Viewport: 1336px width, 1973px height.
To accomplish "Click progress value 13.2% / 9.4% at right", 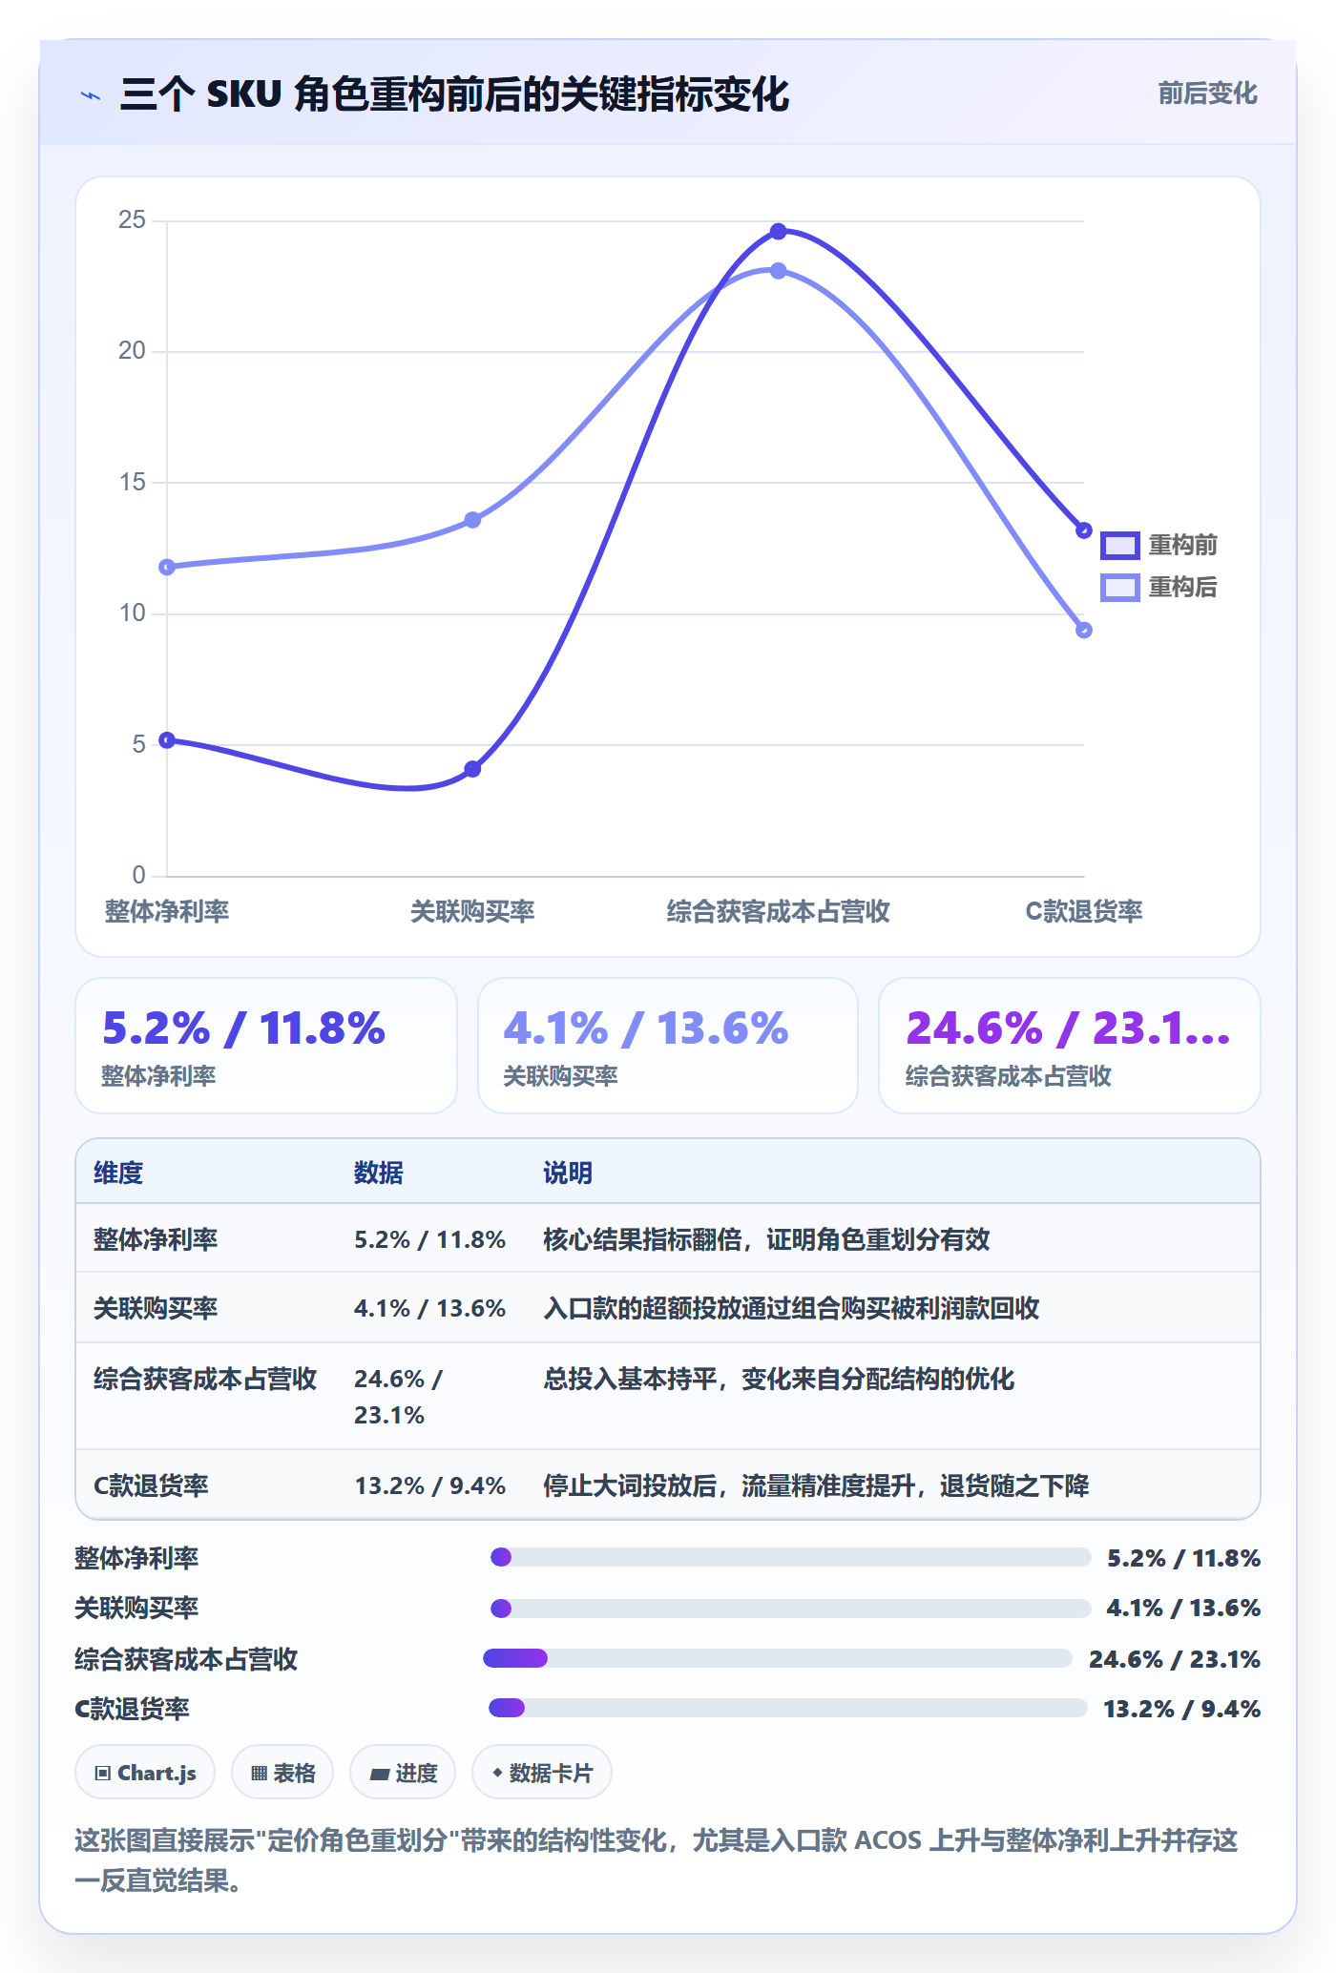I will click(x=1182, y=1708).
